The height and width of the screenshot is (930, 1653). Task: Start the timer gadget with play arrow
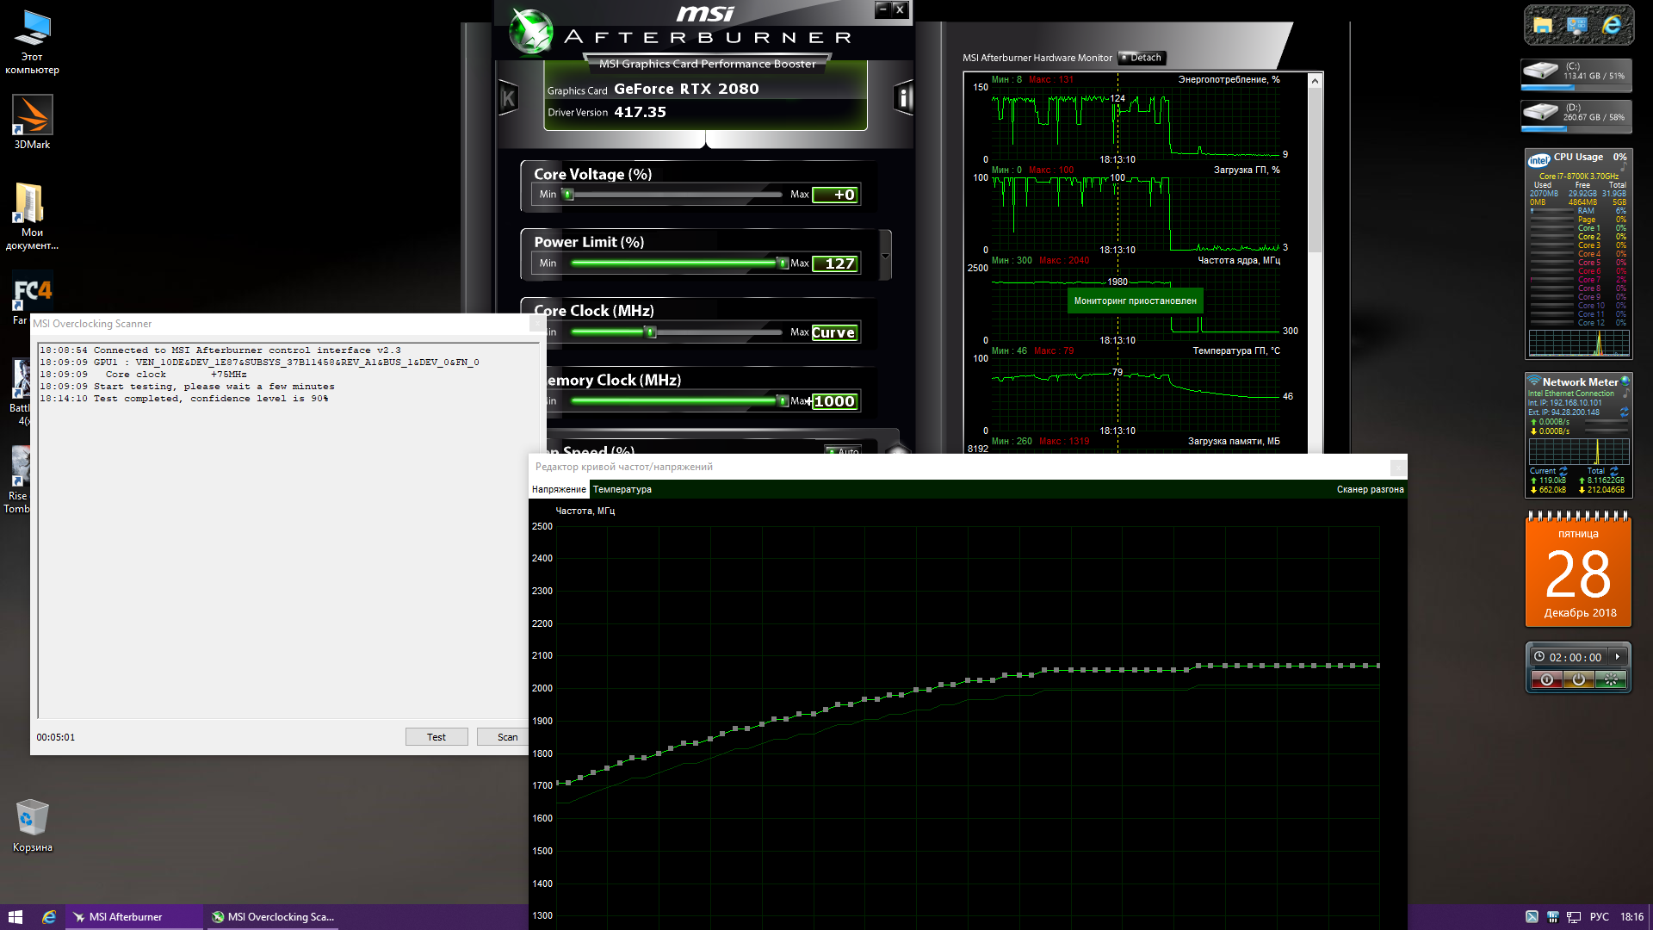tap(1618, 657)
